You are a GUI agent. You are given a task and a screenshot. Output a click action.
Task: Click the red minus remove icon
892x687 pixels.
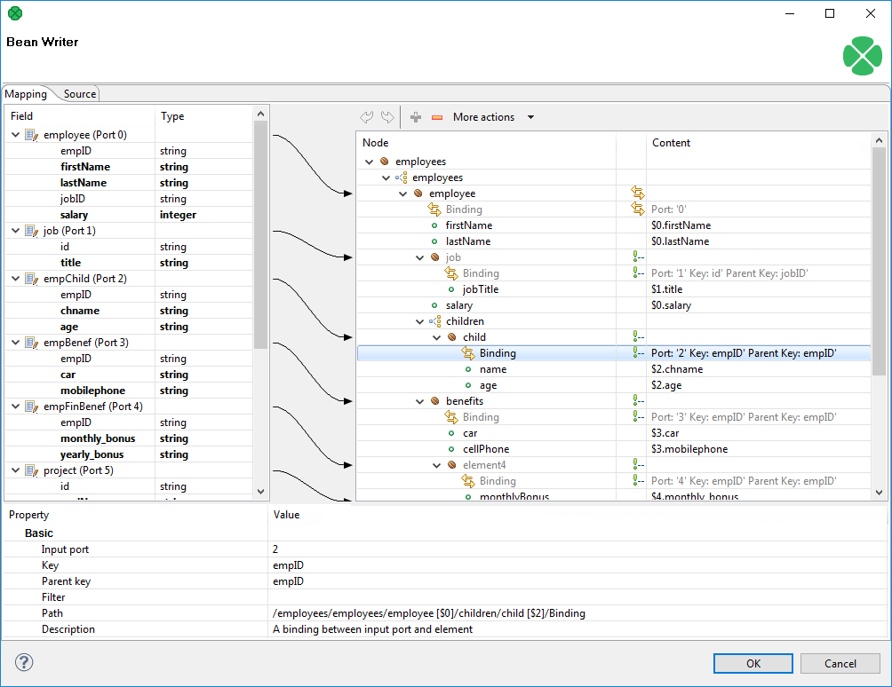(x=436, y=117)
